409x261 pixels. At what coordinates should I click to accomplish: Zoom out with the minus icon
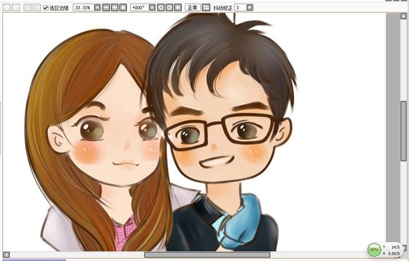(106, 8)
